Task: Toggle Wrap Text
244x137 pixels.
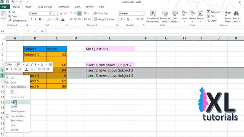Action: click(101, 14)
